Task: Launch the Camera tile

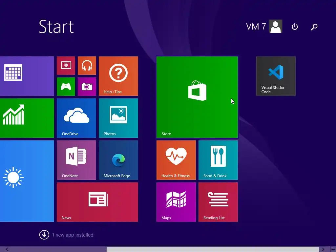Action: pos(87,87)
